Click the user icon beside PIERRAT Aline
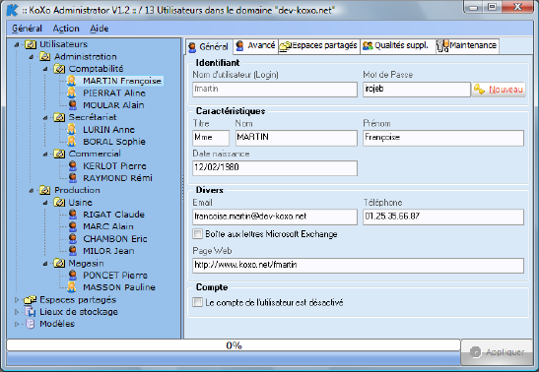Screen dimensions: 539x372 [x=72, y=93]
